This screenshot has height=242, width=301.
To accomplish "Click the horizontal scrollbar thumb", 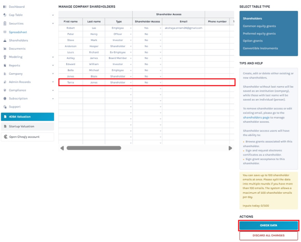I will (94, 148).
